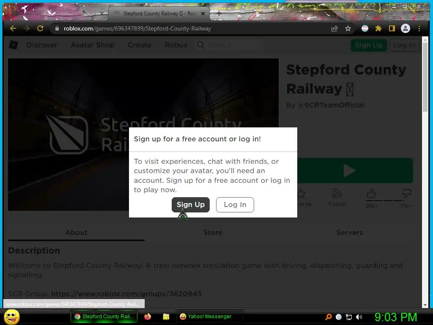433x325 pixels.
Task: Click the Follow feed icon
Action: pyautogui.click(x=337, y=193)
